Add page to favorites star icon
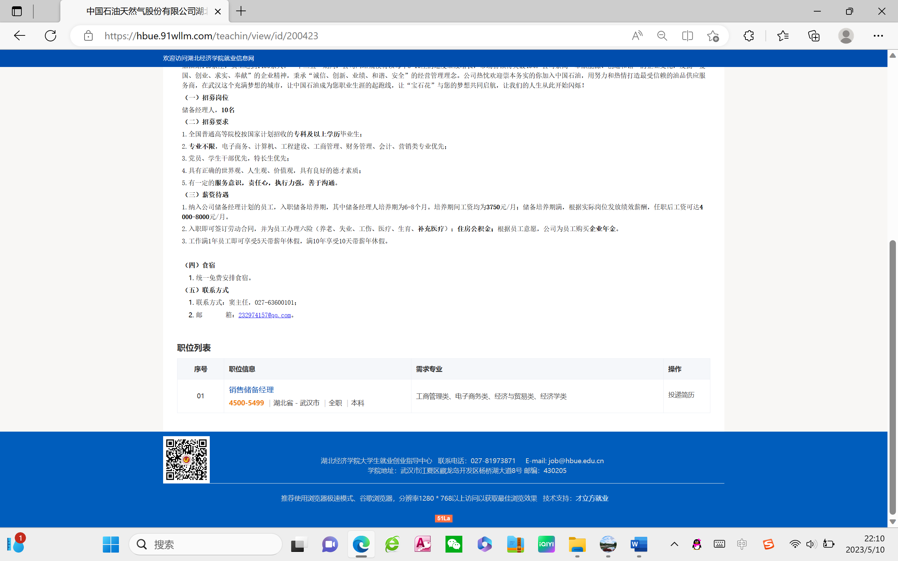 712,36
